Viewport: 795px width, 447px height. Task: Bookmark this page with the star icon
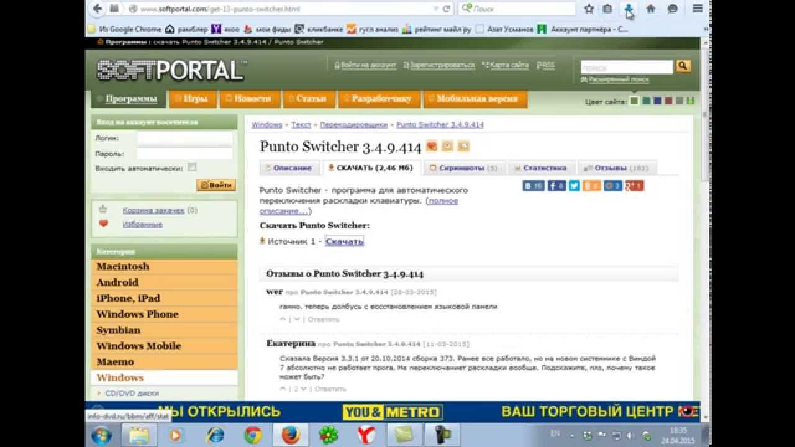[x=589, y=9]
